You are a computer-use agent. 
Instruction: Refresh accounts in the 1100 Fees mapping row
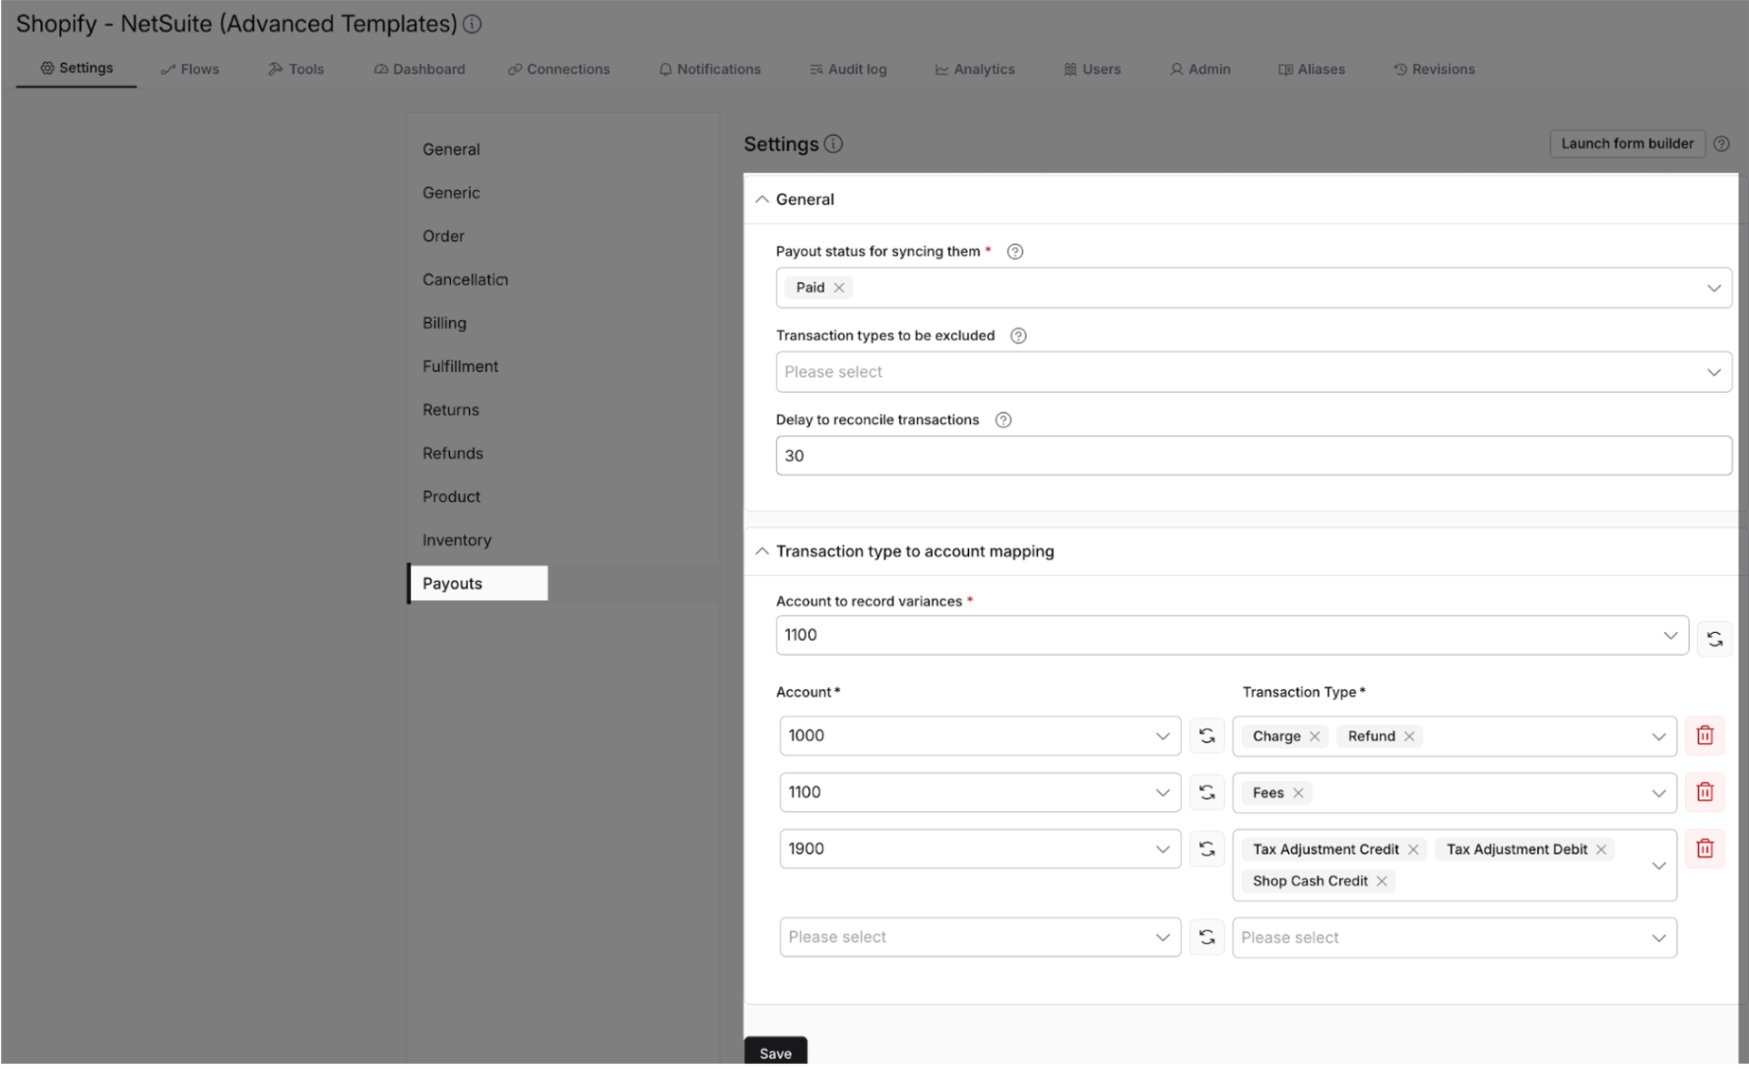[1206, 792]
